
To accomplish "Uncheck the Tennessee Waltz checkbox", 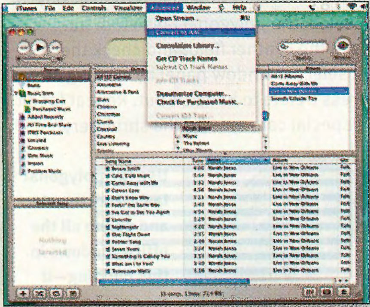I will (108, 271).
